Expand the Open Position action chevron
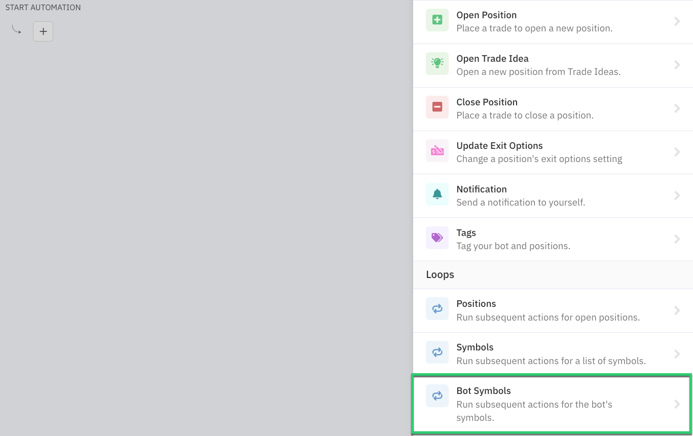Screen dimensions: 693x436 [677, 21]
